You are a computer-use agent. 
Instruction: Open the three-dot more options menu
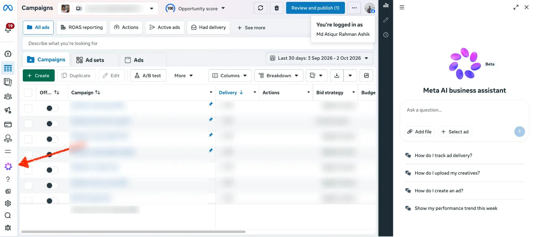pos(354,8)
